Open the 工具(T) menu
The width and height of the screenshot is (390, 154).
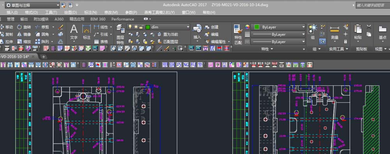51,12
